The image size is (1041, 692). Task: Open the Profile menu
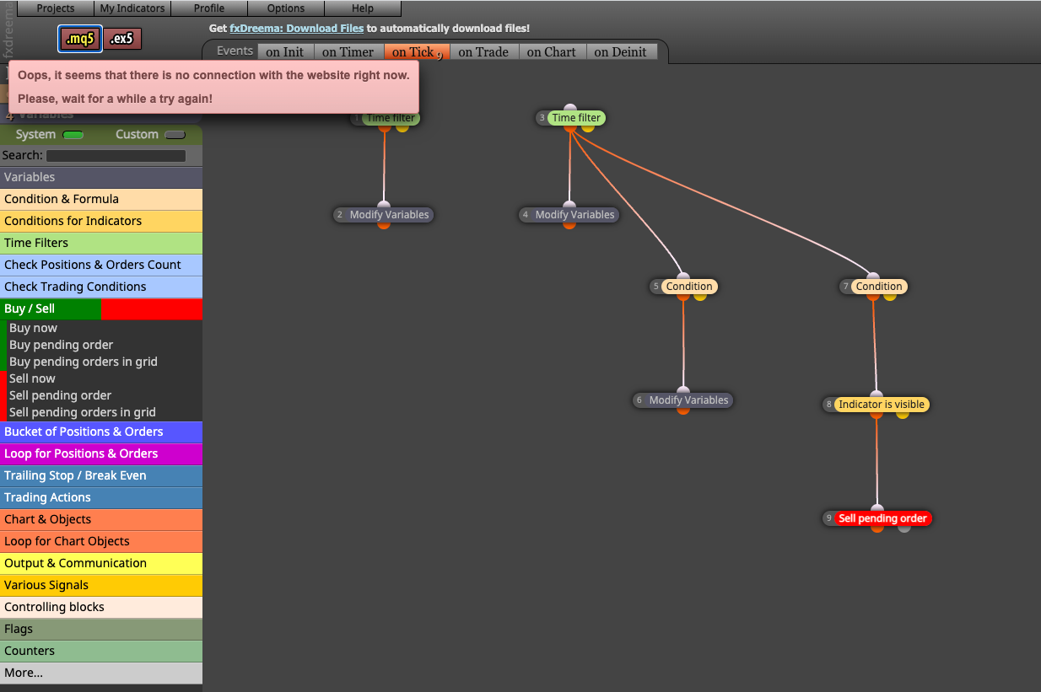point(209,8)
